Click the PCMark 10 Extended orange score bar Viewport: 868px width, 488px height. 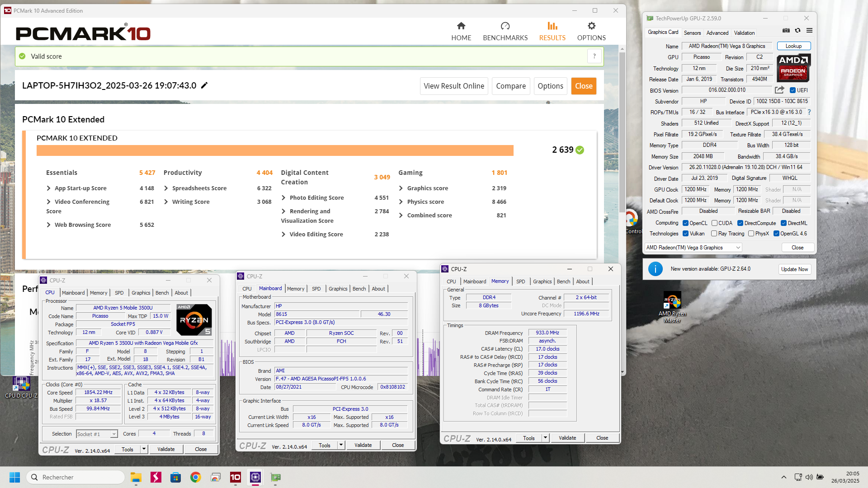pyautogui.click(x=275, y=150)
